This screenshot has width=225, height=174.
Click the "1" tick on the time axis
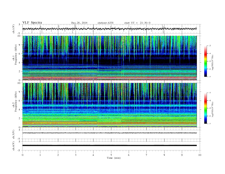coord(40,155)
